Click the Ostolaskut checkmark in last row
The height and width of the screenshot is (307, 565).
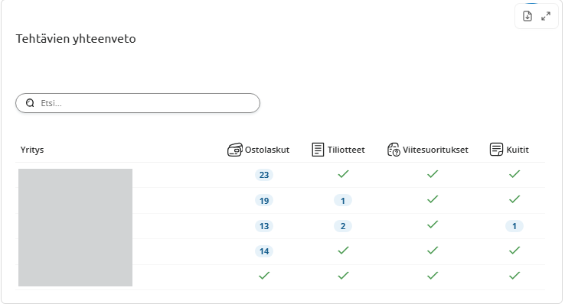(264, 276)
